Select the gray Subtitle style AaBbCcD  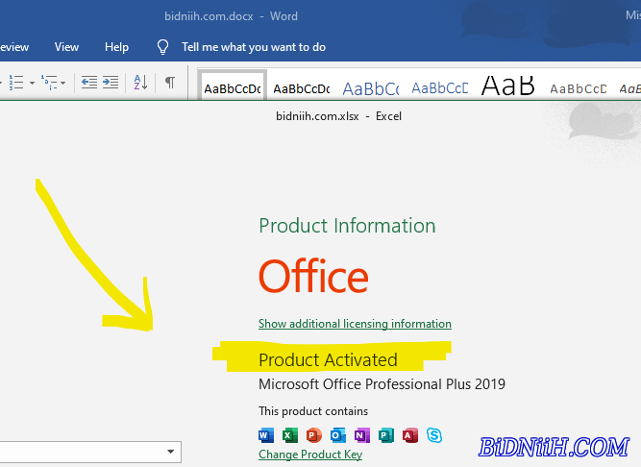coord(578,88)
